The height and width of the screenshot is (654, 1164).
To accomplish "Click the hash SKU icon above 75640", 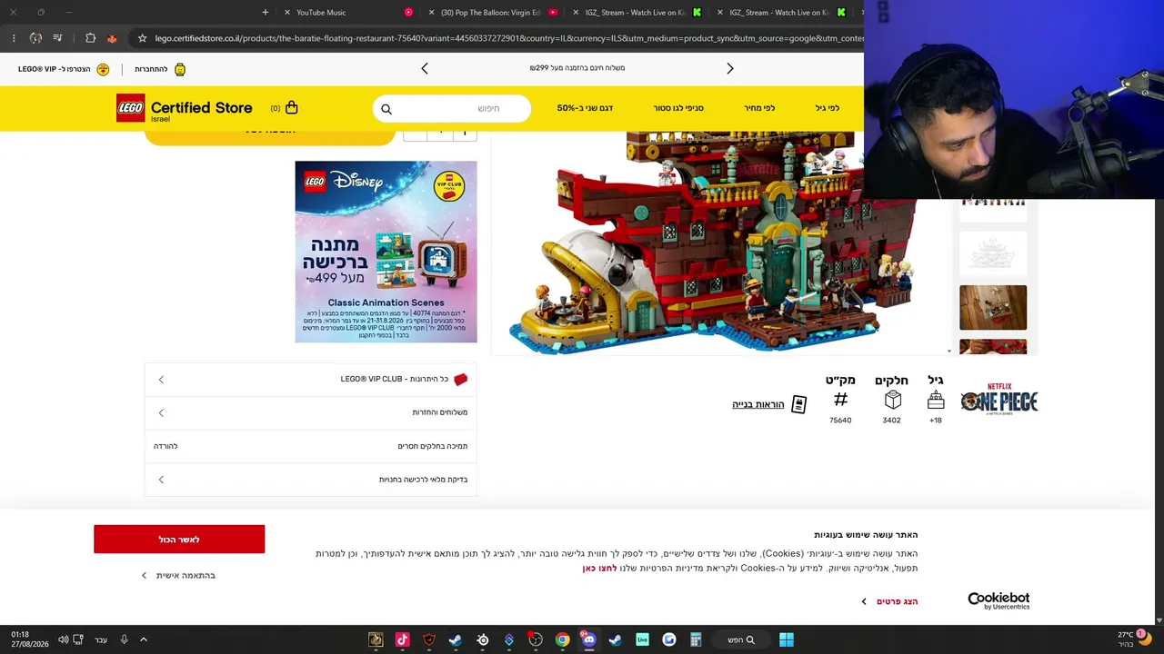I will 840,400.
